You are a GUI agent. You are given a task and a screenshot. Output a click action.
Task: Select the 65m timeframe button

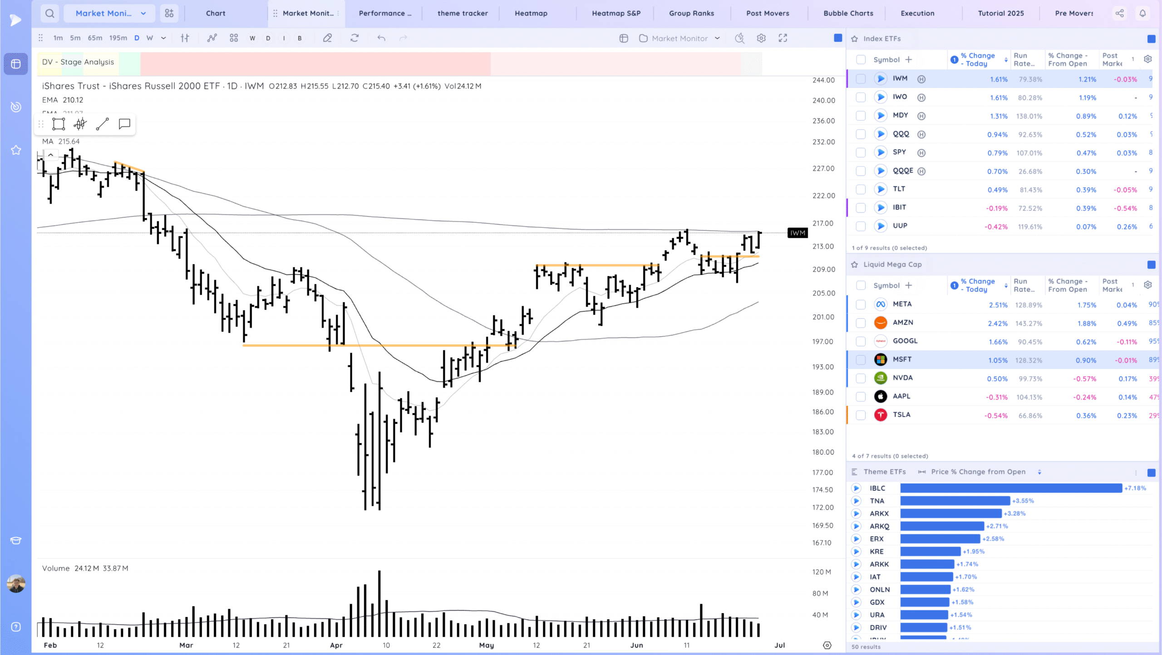(x=95, y=38)
